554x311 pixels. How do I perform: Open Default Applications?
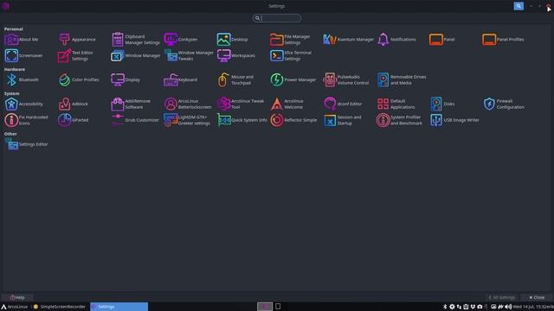coord(396,104)
